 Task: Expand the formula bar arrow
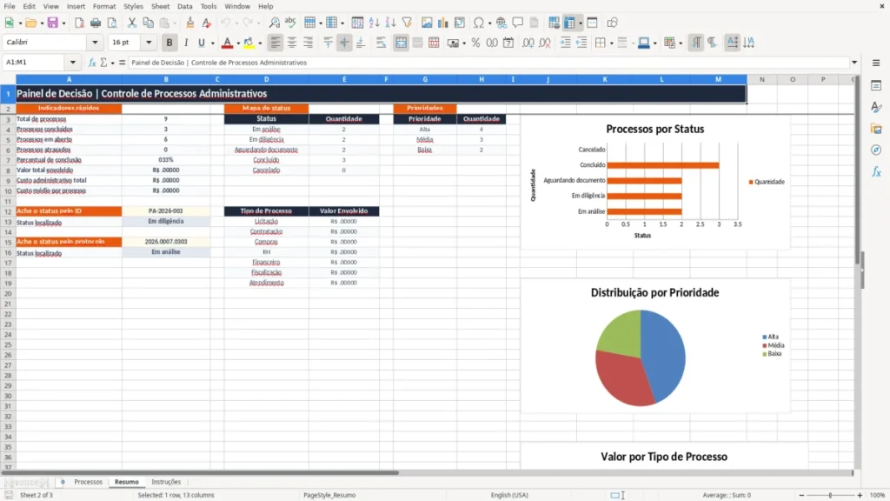click(854, 63)
